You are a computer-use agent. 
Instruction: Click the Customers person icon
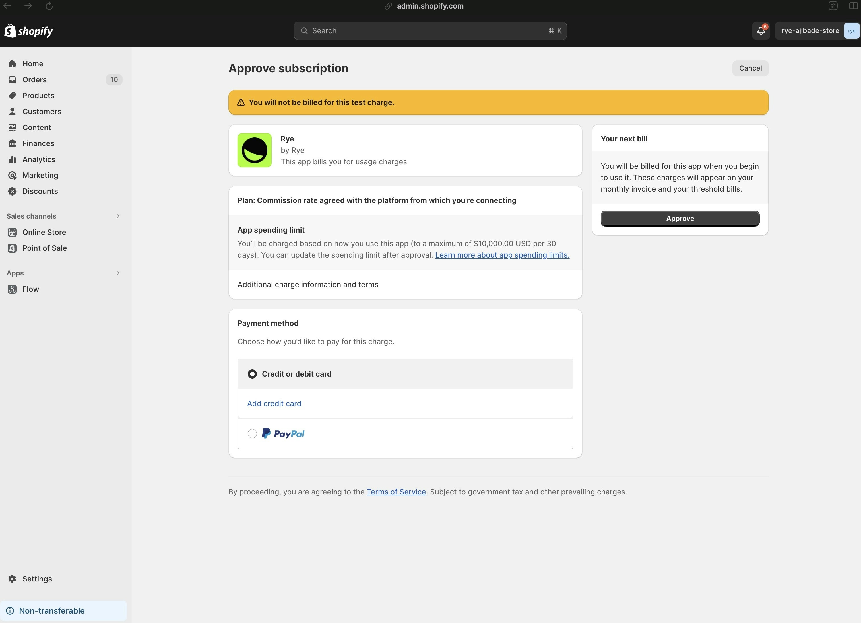click(x=12, y=111)
